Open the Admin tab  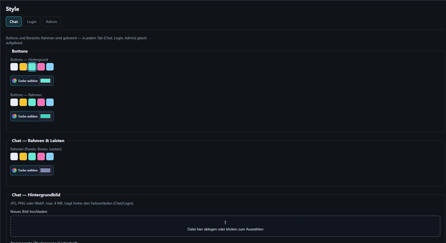[51, 22]
